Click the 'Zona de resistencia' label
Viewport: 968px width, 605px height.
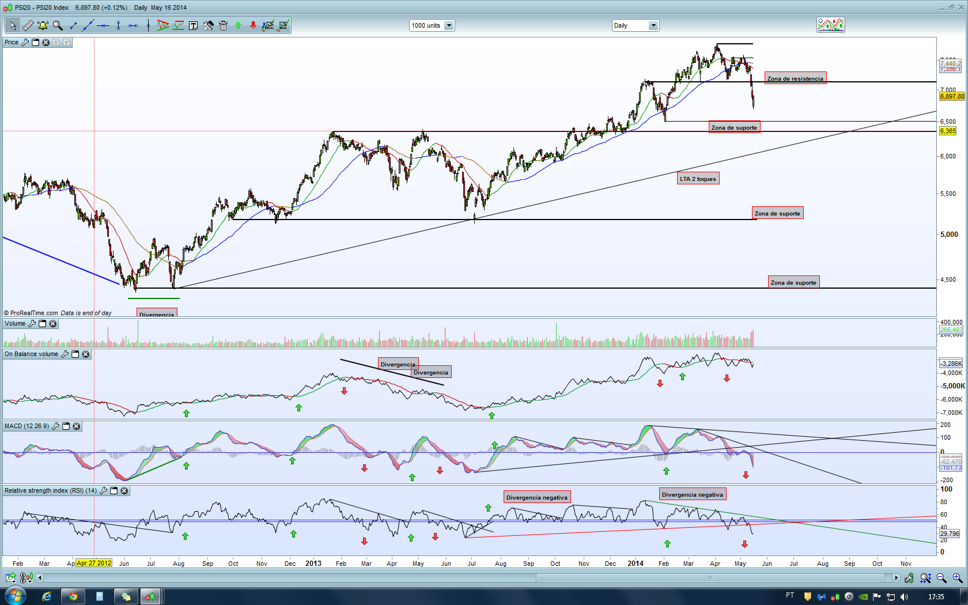coord(795,78)
